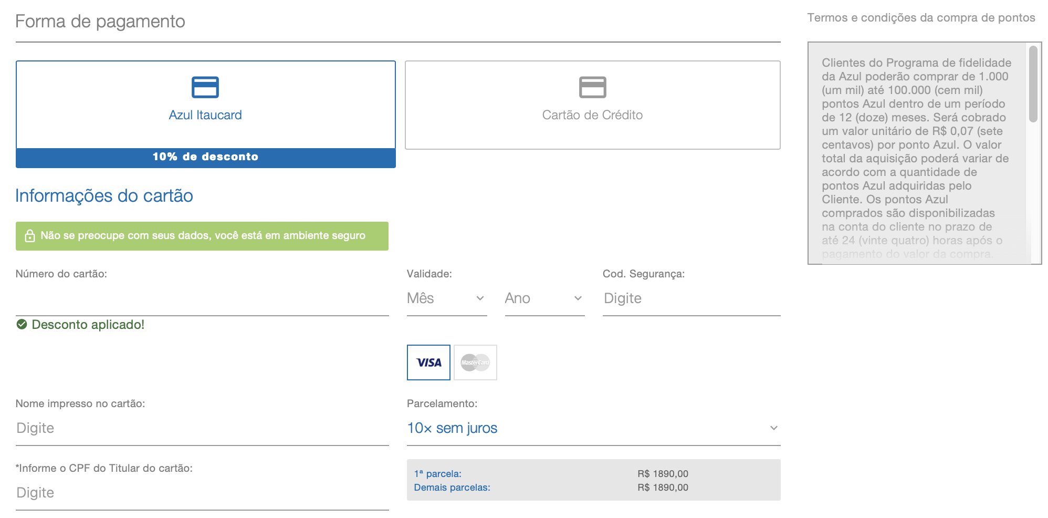Viewport: 1048px width, 518px height.
Task: Click the Demais parcelas label
Action: (452, 488)
